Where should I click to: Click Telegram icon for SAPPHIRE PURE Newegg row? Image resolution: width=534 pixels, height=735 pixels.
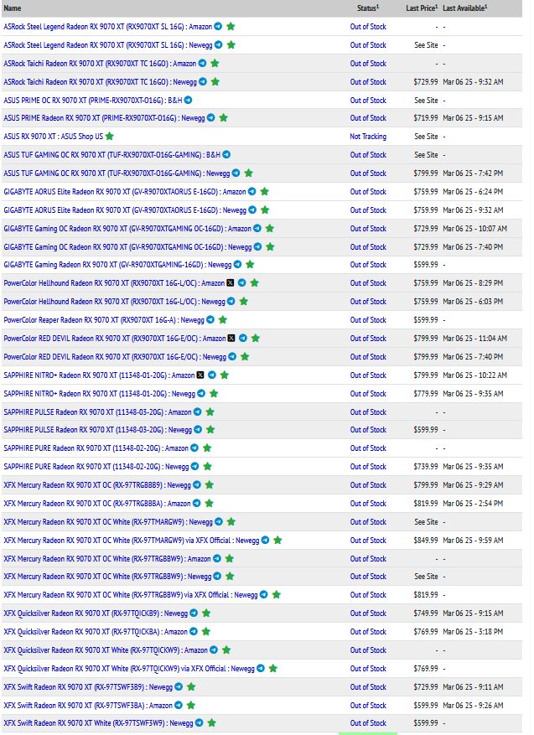194,467
